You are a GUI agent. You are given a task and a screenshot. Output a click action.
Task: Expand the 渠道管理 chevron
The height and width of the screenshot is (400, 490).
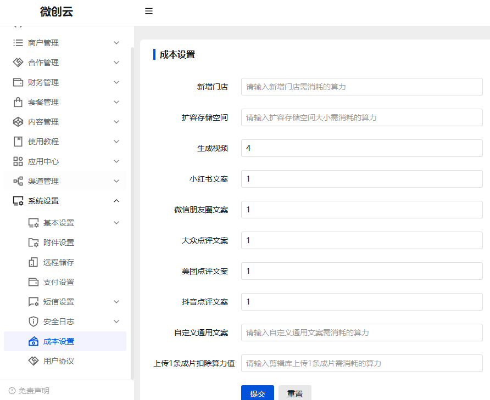click(x=116, y=181)
